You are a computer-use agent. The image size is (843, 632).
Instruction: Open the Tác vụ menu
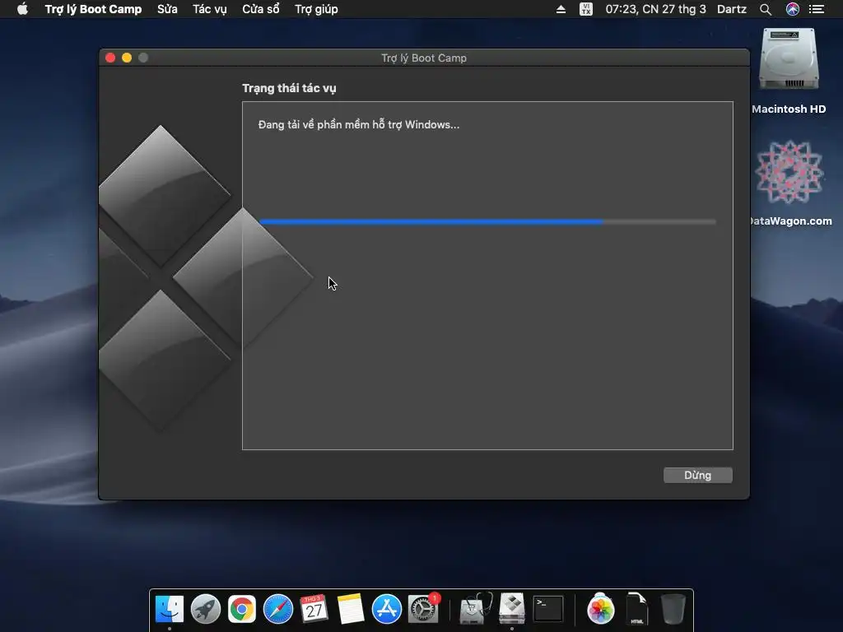[210, 9]
